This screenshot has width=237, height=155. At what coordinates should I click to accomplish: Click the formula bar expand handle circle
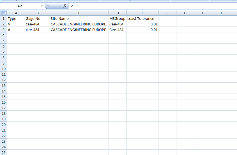click(x=47, y=6)
